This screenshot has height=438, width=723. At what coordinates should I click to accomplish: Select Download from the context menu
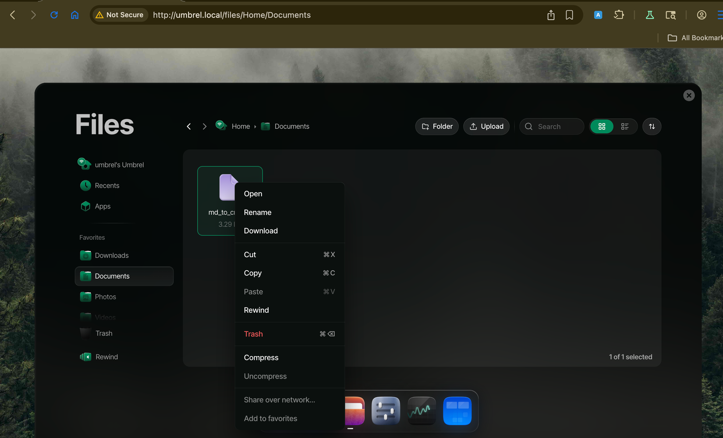pos(289,231)
